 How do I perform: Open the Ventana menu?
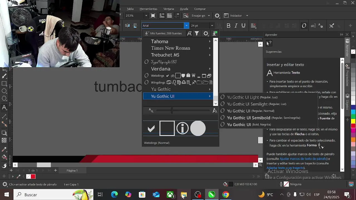click(169, 9)
